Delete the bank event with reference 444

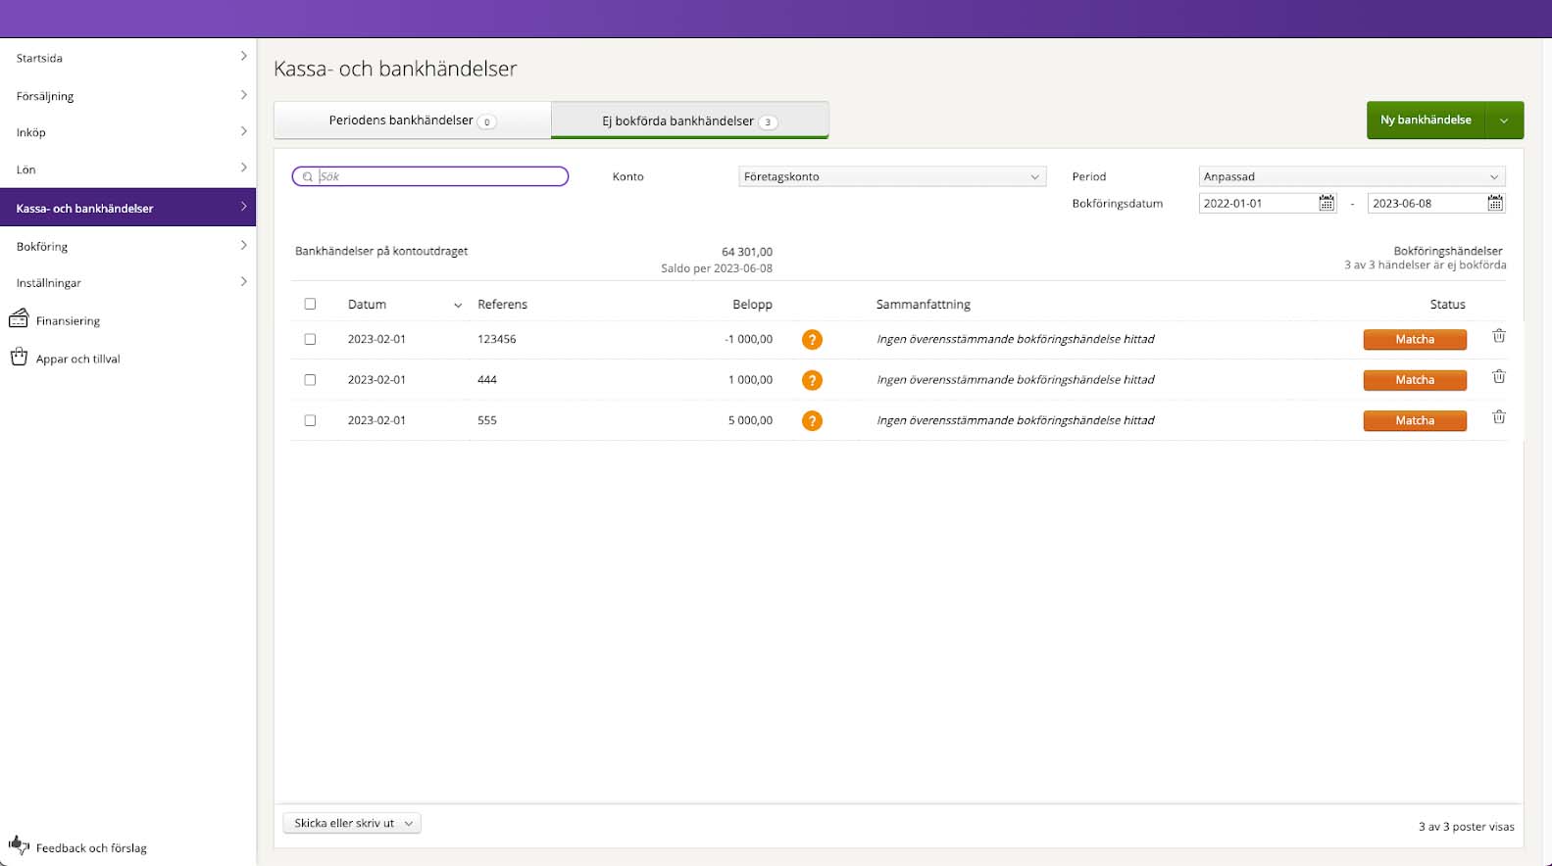tap(1499, 376)
